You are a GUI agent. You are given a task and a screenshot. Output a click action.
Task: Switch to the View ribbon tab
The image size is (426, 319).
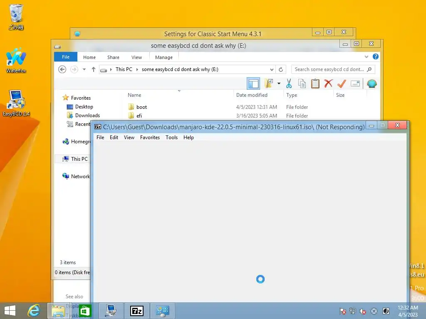(136, 57)
